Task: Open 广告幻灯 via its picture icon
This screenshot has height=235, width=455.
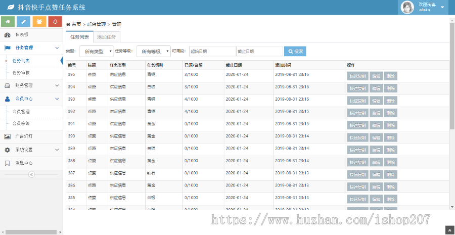Action: (x=8, y=136)
